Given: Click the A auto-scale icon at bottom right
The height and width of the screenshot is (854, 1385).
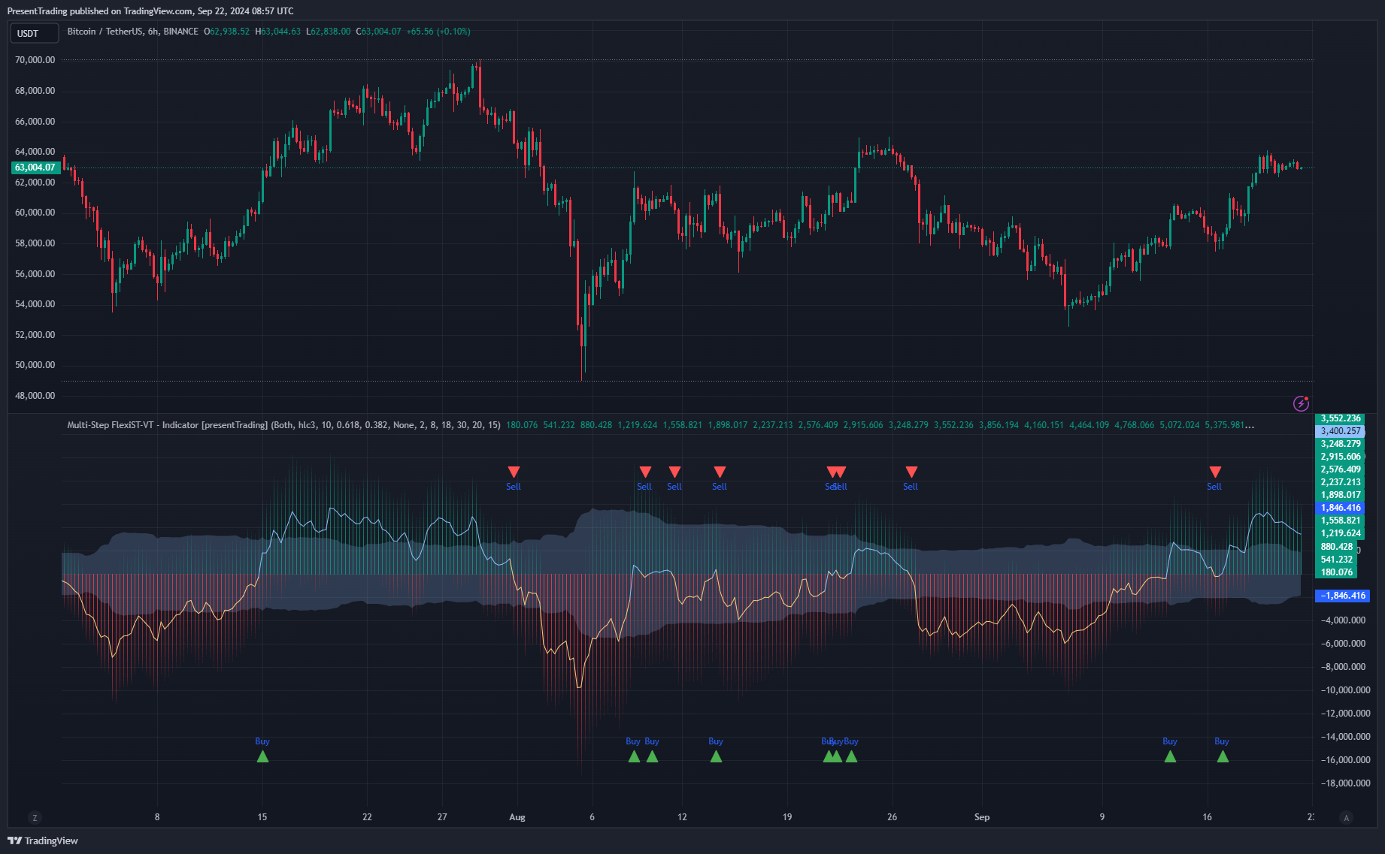Looking at the screenshot, I should pos(1347,817).
